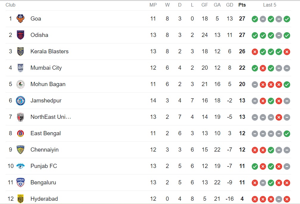
Task: Click Odisha's only draw icon in Last 5
Action: click(279, 35)
